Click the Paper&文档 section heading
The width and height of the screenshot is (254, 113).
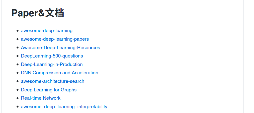click(38, 13)
